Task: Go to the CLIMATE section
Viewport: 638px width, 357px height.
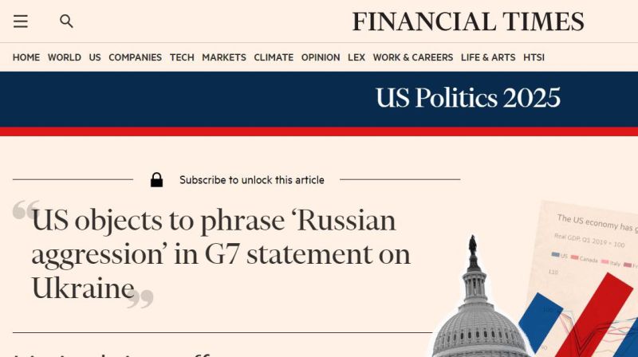Action: click(x=274, y=57)
